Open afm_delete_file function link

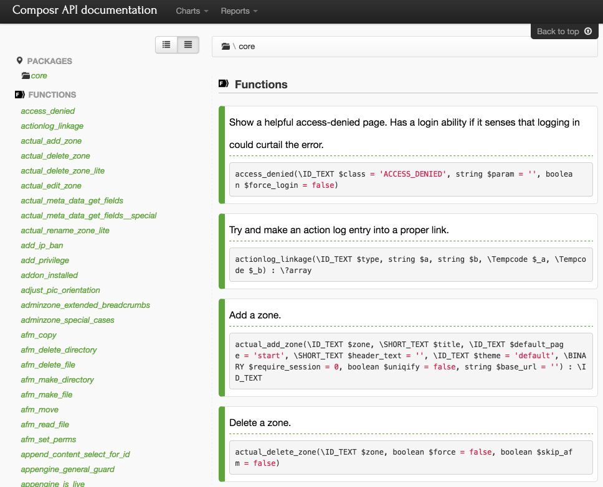48,365
